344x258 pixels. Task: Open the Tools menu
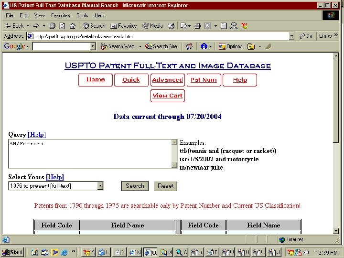(82, 15)
